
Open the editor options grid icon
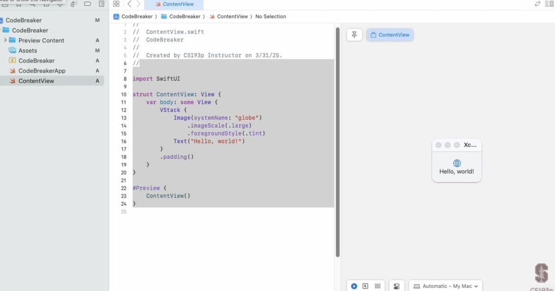point(116,4)
